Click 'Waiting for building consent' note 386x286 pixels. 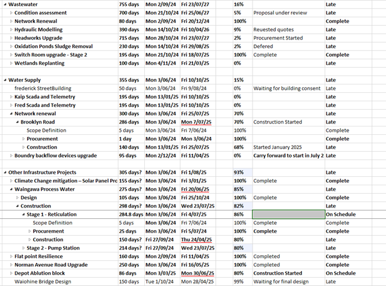[x=287, y=88]
